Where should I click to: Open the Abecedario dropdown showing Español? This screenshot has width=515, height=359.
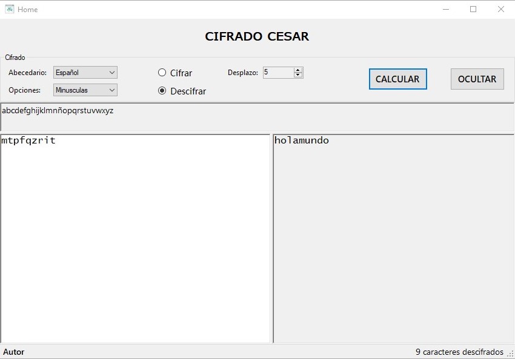(85, 73)
